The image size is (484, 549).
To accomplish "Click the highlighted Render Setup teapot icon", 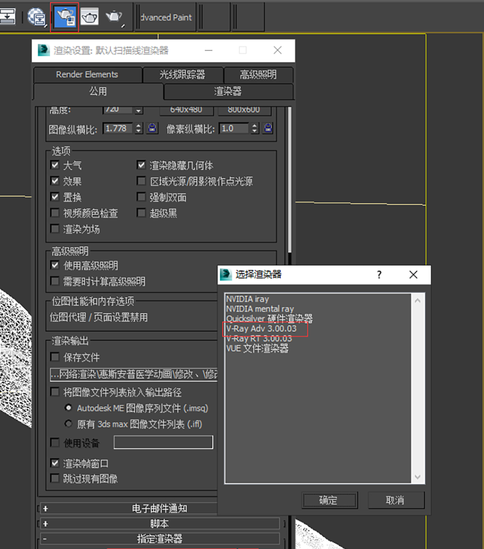I will pyautogui.click(x=65, y=17).
